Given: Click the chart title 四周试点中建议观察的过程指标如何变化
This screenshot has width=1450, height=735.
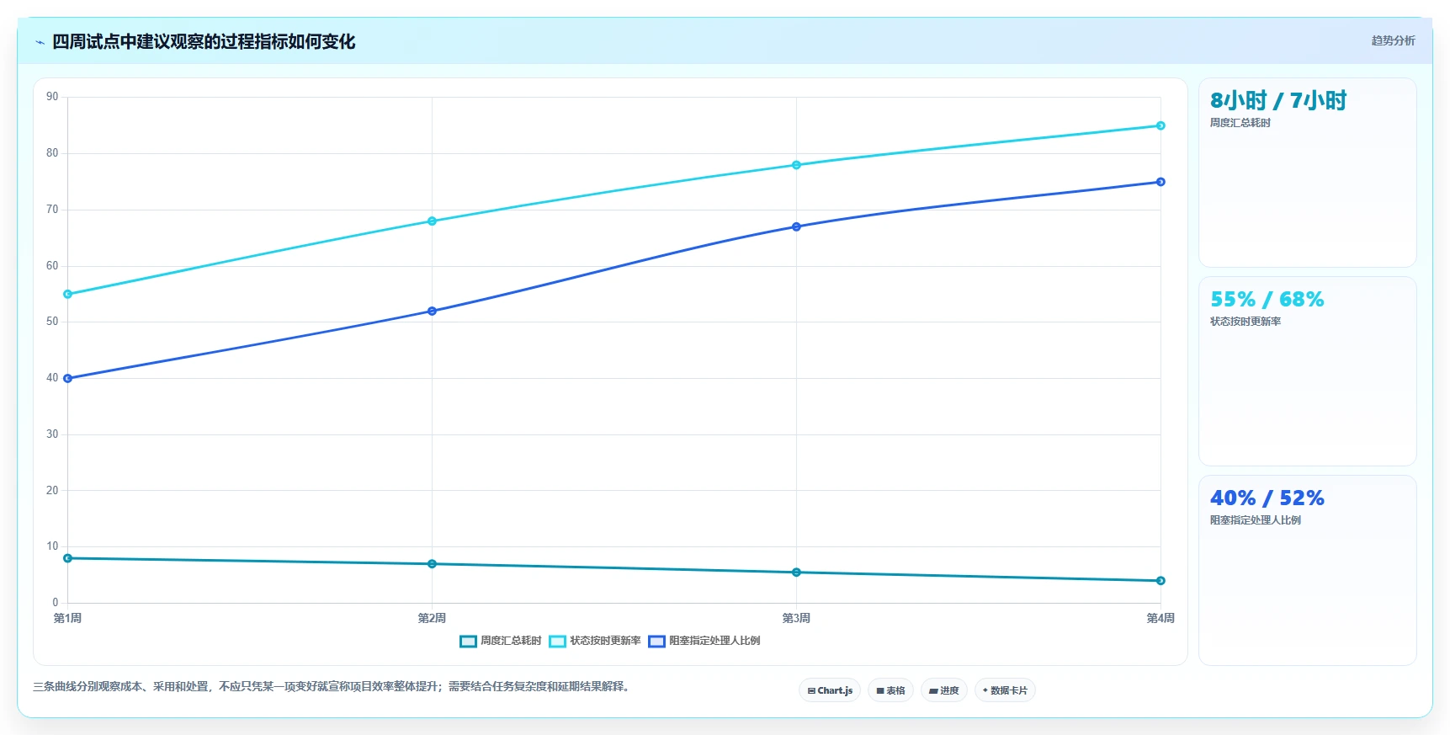Looking at the screenshot, I should point(204,41).
